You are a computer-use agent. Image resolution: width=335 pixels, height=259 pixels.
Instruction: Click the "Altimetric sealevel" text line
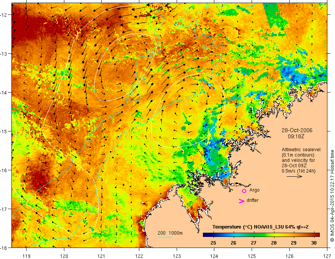(x=301, y=150)
